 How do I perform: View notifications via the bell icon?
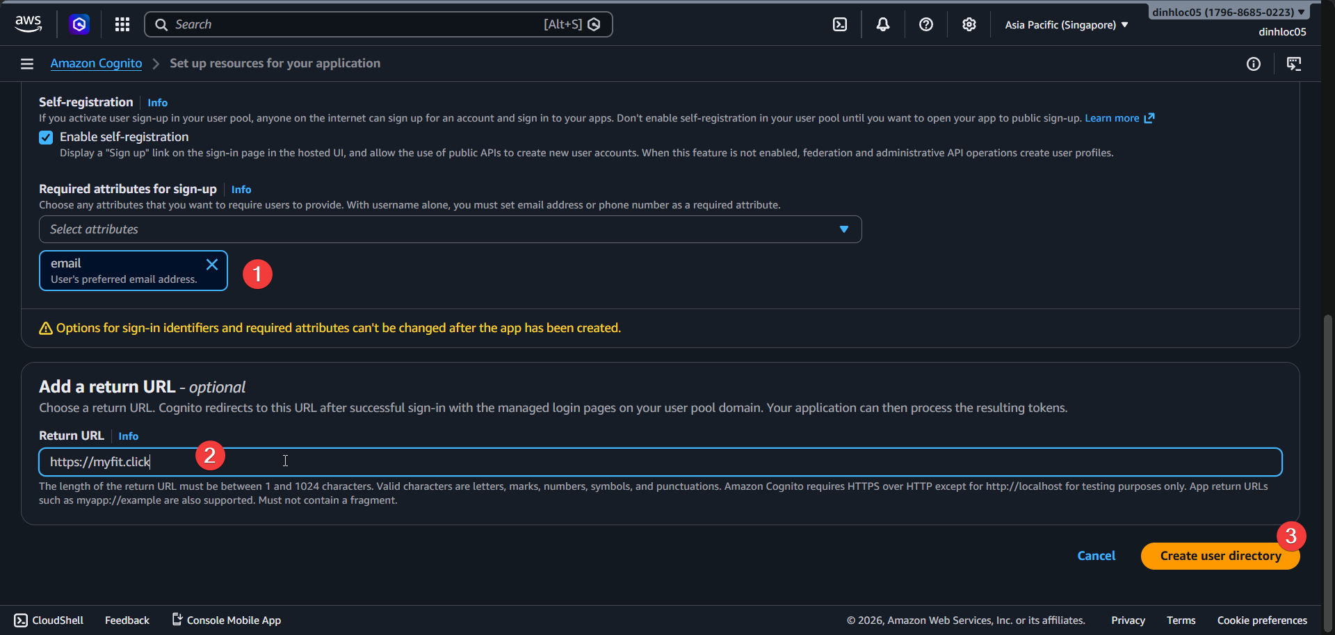[x=882, y=24]
